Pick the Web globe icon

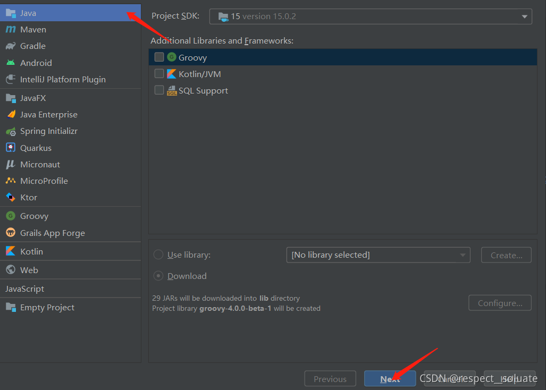[11, 269]
